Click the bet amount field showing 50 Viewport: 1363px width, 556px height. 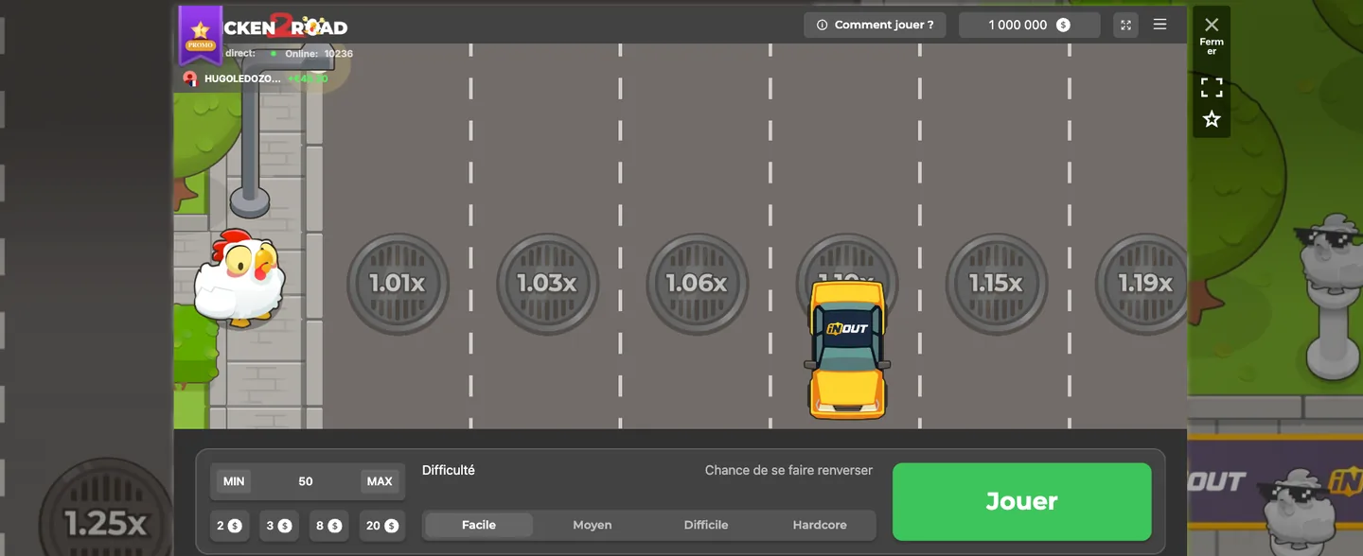tap(306, 481)
